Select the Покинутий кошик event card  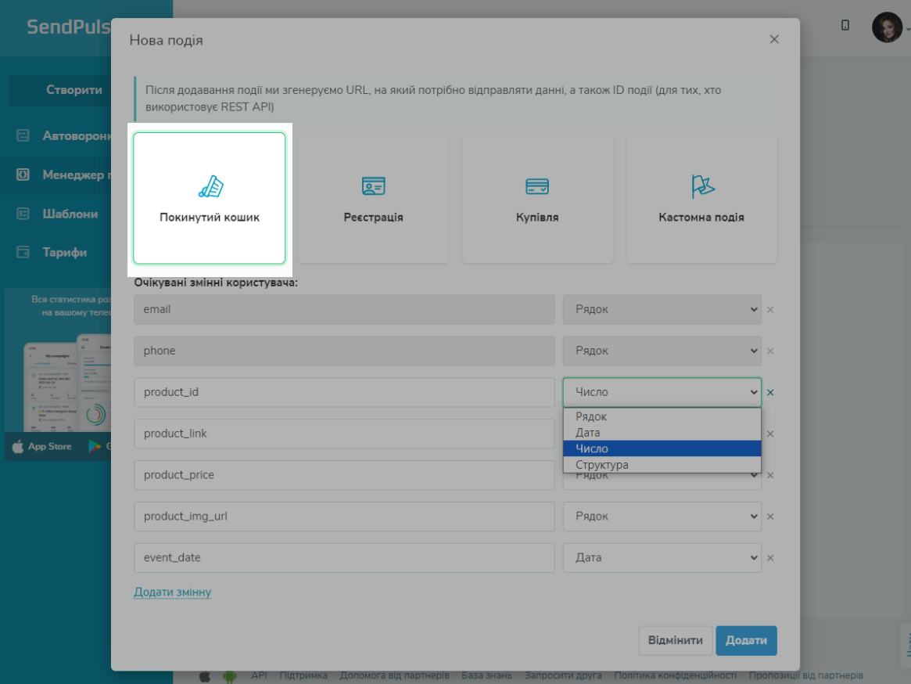[209, 198]
